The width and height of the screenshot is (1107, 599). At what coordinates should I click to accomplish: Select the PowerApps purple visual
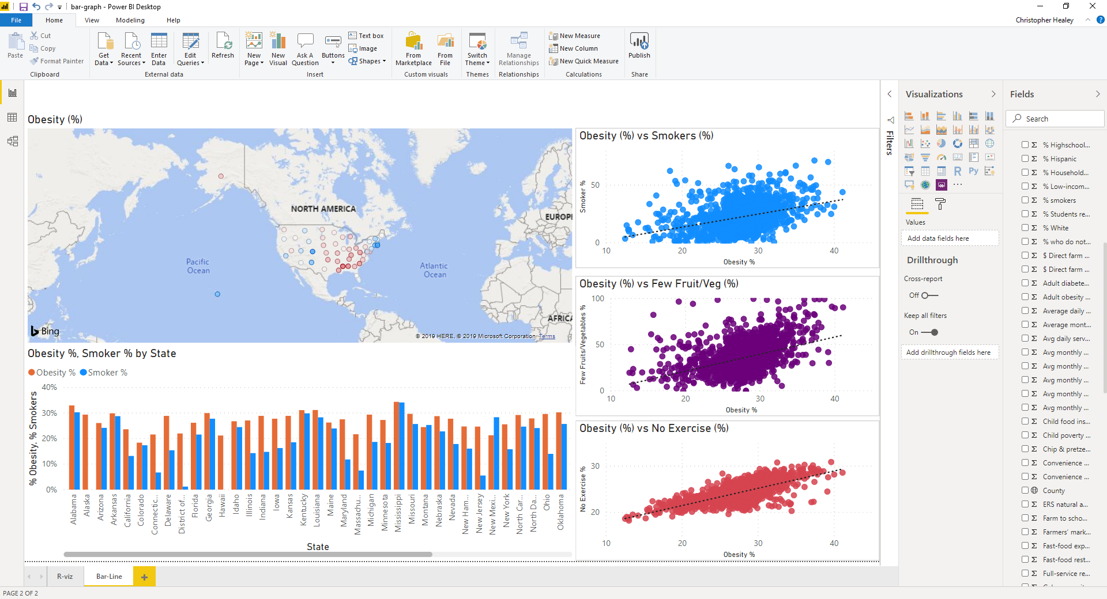click(x=942, y=185)
